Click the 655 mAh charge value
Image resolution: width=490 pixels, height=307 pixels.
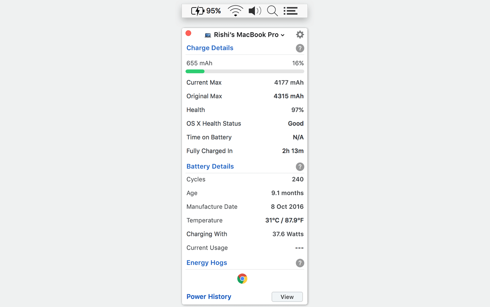[x=199, y=63]
